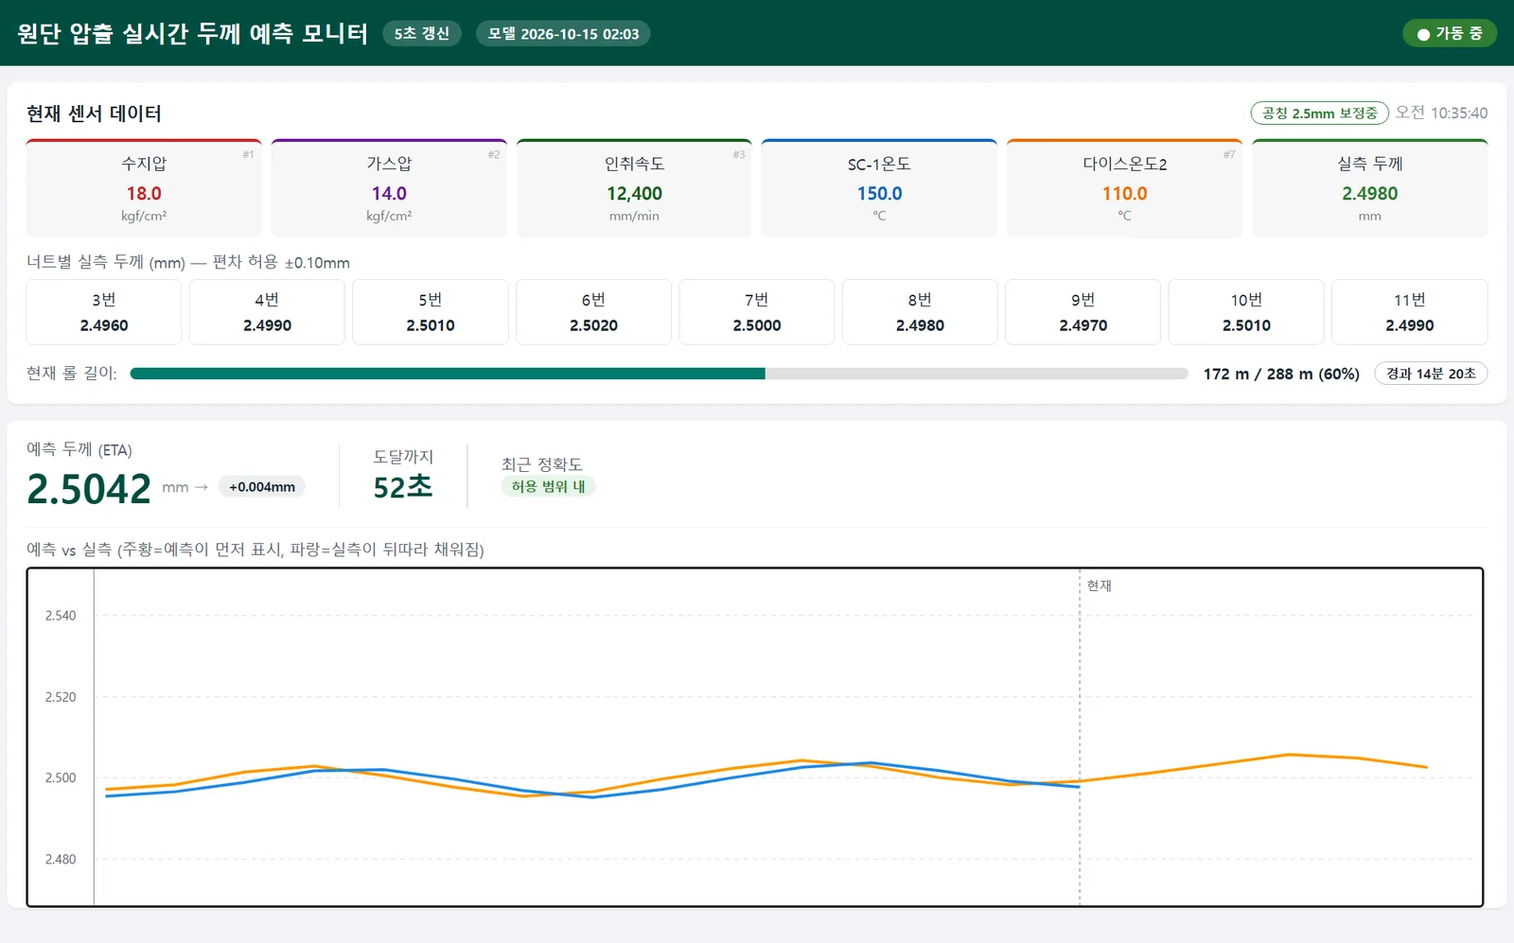Open the 수지압 sensor card
The width and height of the screenshot is (1514, 943).
(144, 188)
